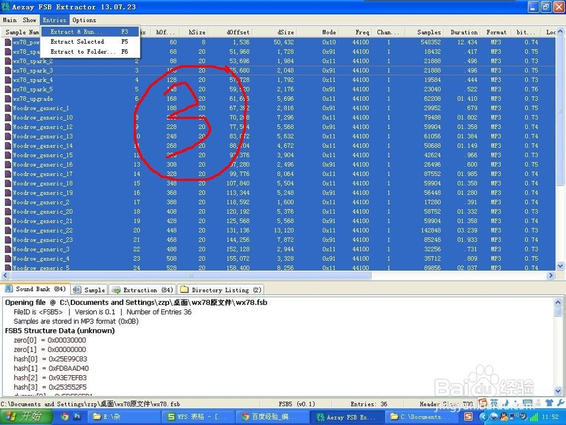Select the Woodrow_generic_3 row
The image size is (566, 425).
278,249
